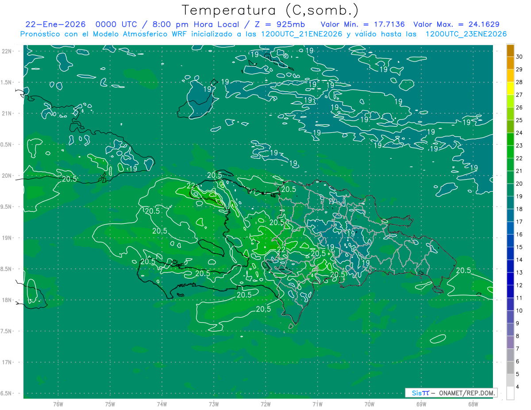This screenshot has height=410, width=531.
Task: Click the '1200UTC_23ENE2026' valid-until time
Action: click(x=466, y=34)
